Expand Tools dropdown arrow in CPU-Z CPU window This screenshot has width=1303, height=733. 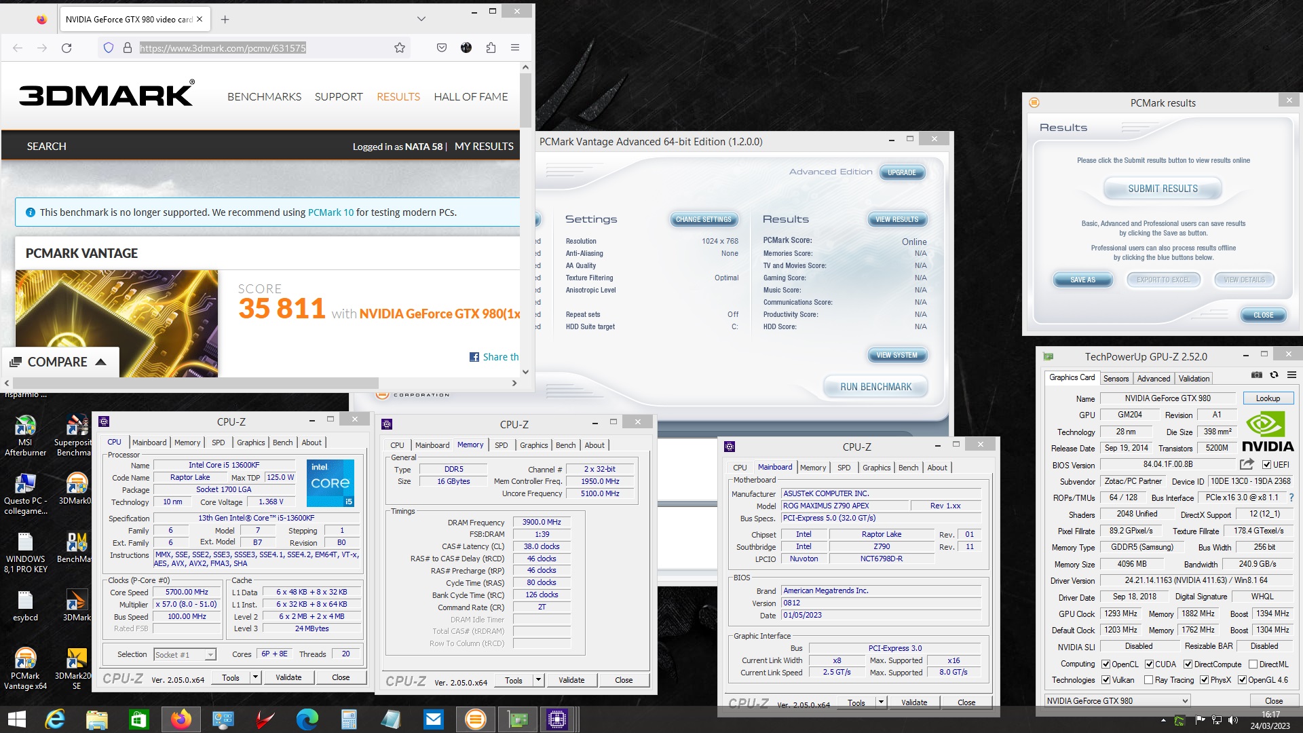(255, 677)
